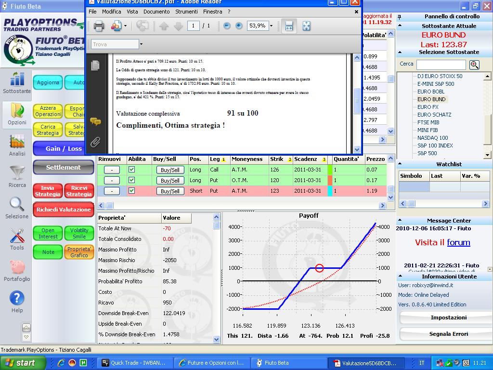Collapse the Watchlist panel section

[400, 164]
